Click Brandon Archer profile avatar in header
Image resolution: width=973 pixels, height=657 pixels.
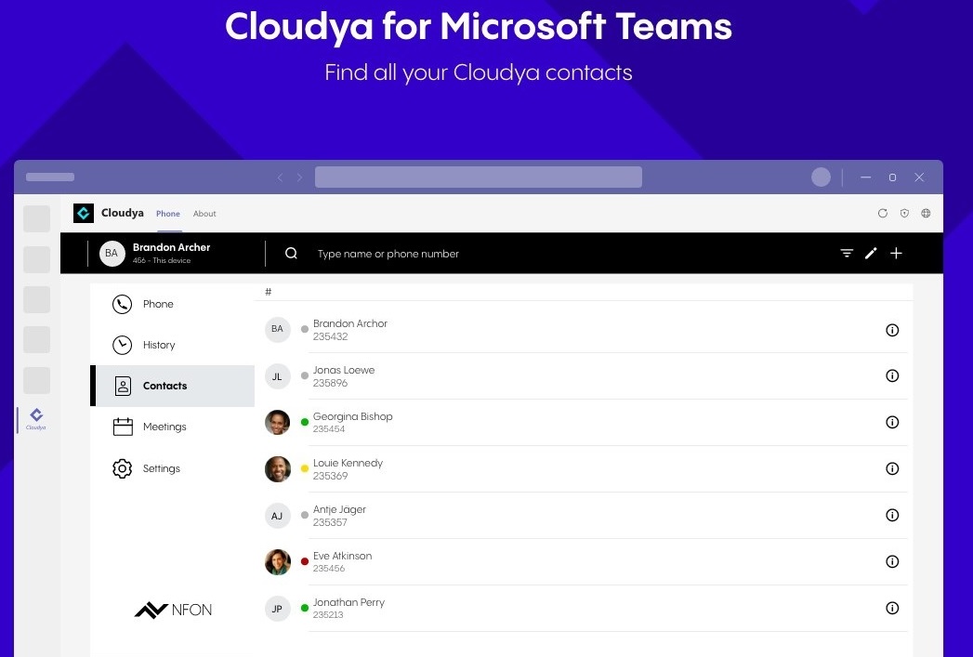click(112, 253)
